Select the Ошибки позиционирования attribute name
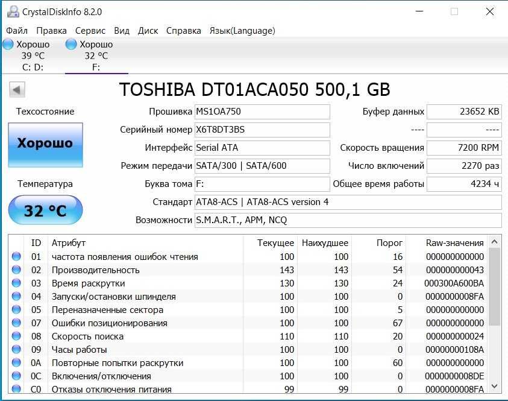The height and width of the screenshot is (401, 508). point(110,323)
